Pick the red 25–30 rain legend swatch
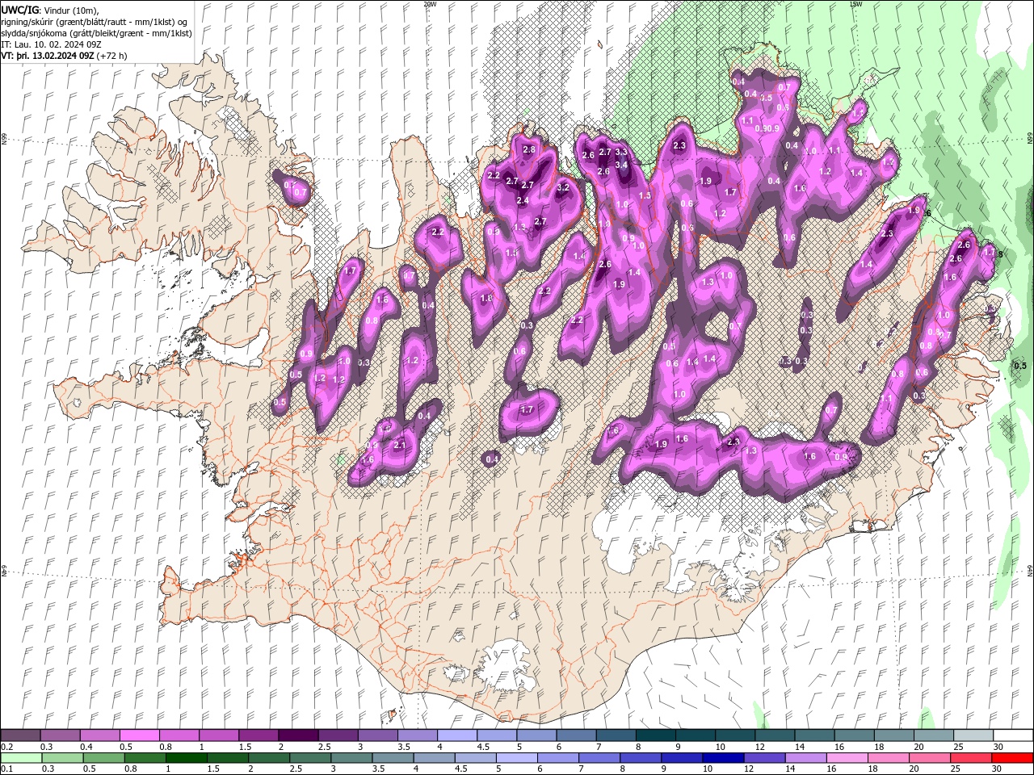The width and height of the screenshot is (1034, 775). point(972,758)
